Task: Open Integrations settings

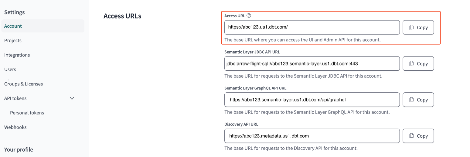Action: pos(17,55)
